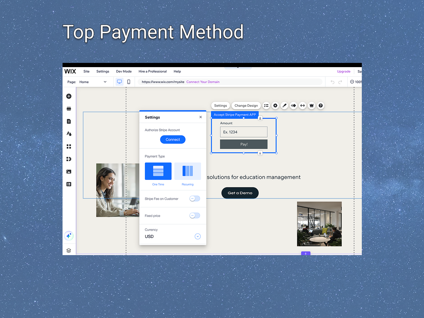Click the crown upgrade icon in widget toolbar
The width and height of the screenshot is (424, 318).
[312, 105]
